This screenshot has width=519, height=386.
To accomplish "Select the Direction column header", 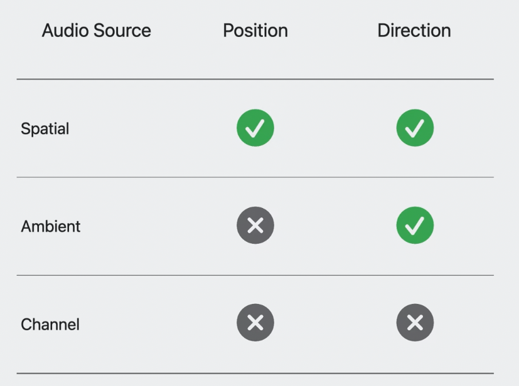I will coord(414,31).
